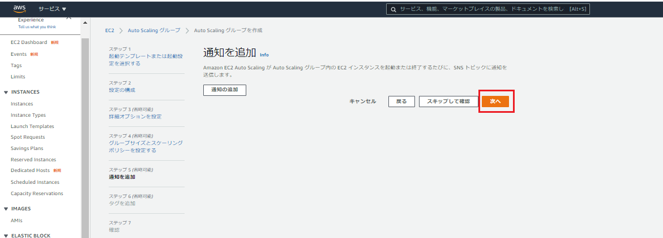The image size is (663, 238).
Task: Click キャンセル to cancel the wizard
Action: click(x=362, y=102)
